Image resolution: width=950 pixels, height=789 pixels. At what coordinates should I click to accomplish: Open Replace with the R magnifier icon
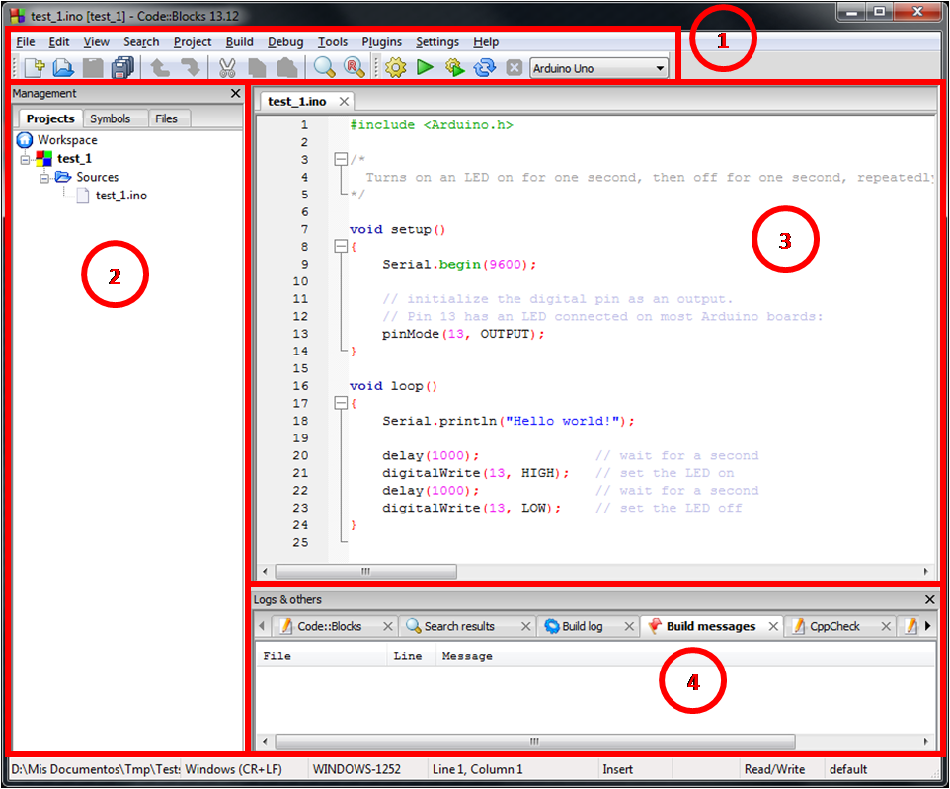coord(354,67)
